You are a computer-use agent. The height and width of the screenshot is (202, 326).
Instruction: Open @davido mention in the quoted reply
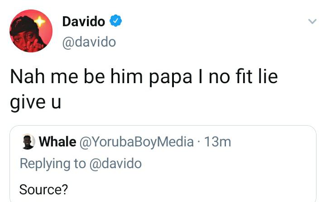pos(115,163)
